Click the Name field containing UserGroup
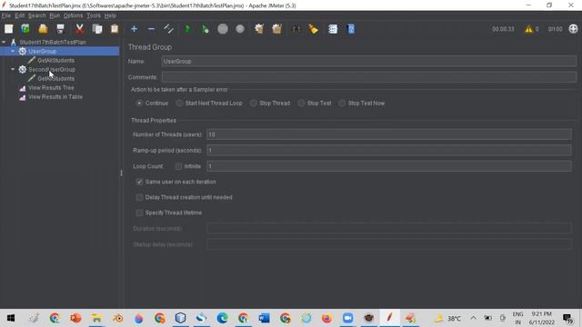The image size is (582, 327). (x=369, y=61)
